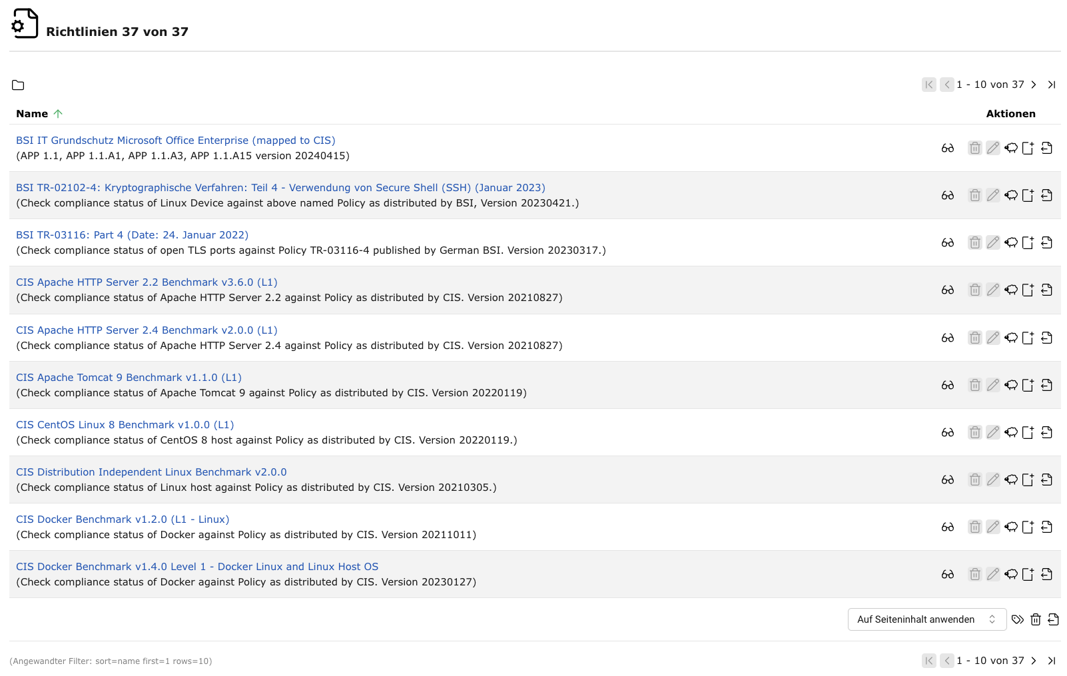Viewport: 1067px width, 676px height.
Task: Export the BSI TR-03116 Part 4 policy
Action: [1046, 242]
